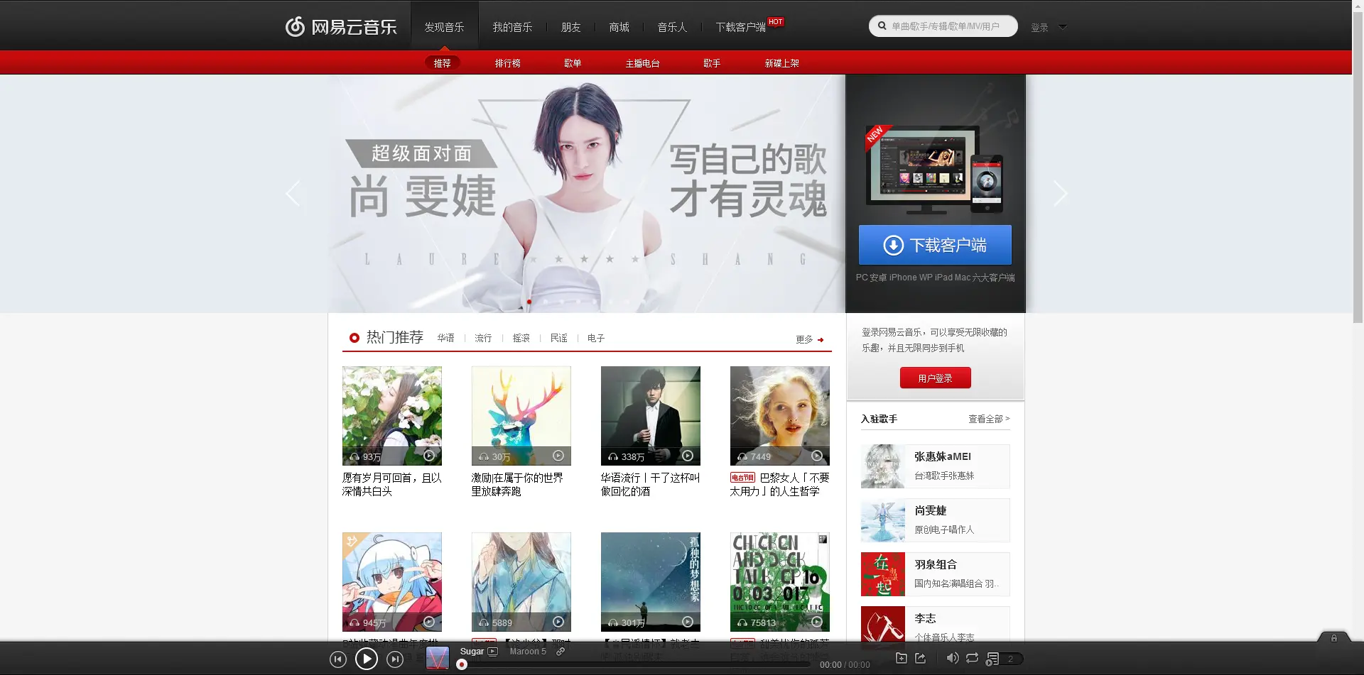Click the NetEase Cloud Music logo
This screenshot has width=1364, height=675.
(341, 27)
